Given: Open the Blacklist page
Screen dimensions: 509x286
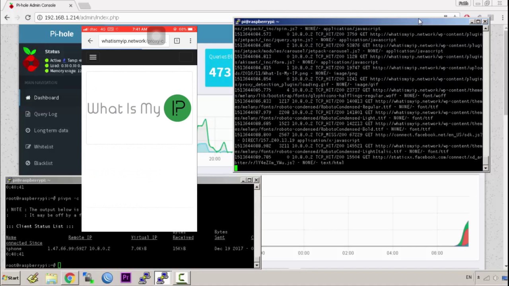Looking at the screenshot, I should tap(50, 163).
